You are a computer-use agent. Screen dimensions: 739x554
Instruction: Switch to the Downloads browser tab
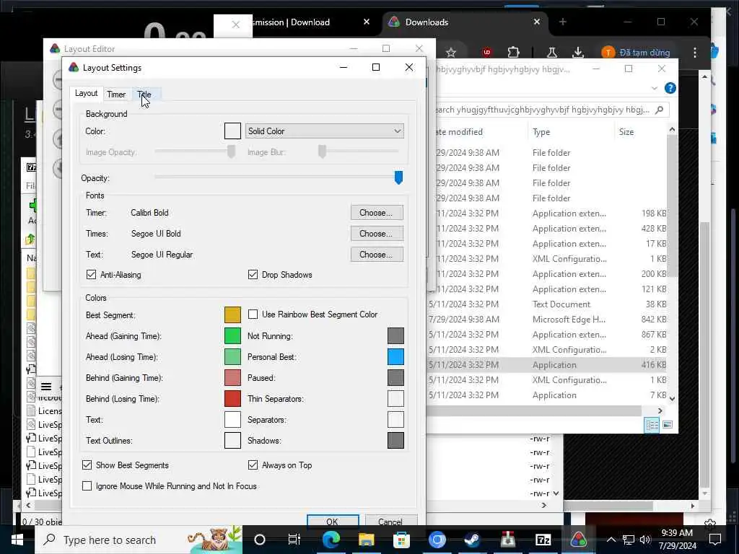point(465,22)
